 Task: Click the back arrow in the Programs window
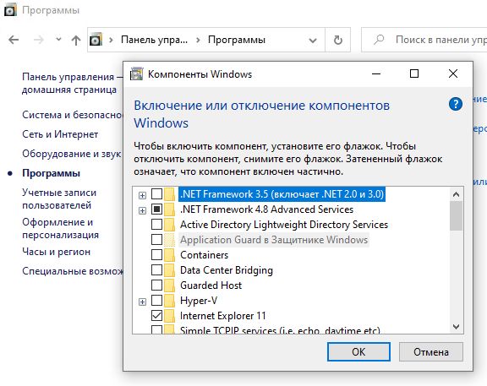coord(14,40)
